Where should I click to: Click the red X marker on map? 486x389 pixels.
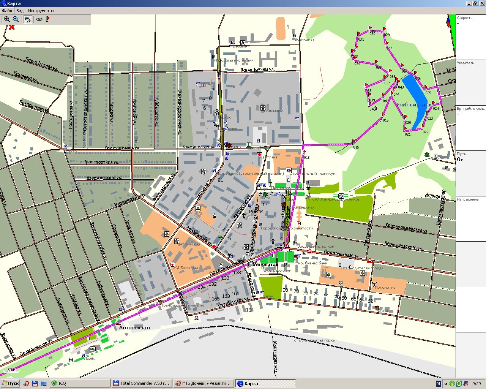pyautogui.click(x=12, y=27)
